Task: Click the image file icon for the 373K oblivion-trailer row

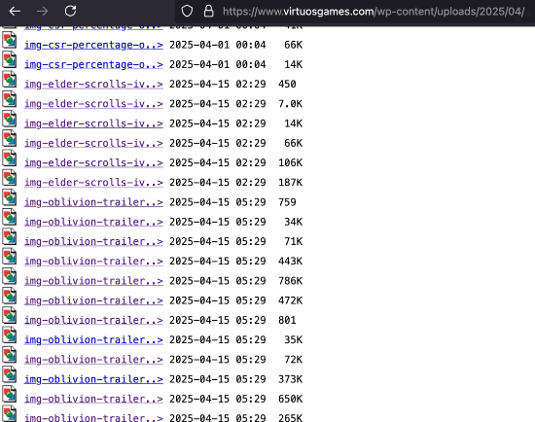Action: pyautogui.click(x=9, y=374)
